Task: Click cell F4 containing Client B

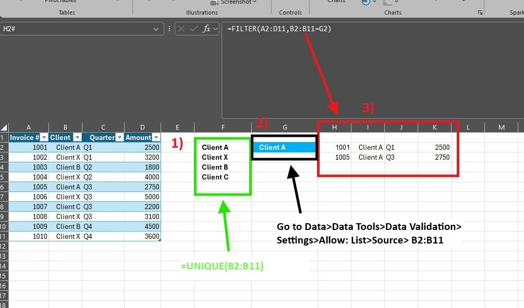Action: [x=215, y=167]
